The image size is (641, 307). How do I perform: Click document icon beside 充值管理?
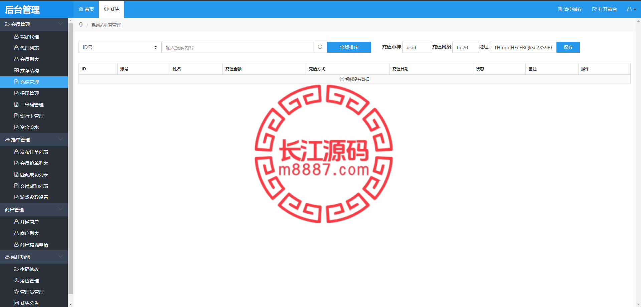(16, 82)
